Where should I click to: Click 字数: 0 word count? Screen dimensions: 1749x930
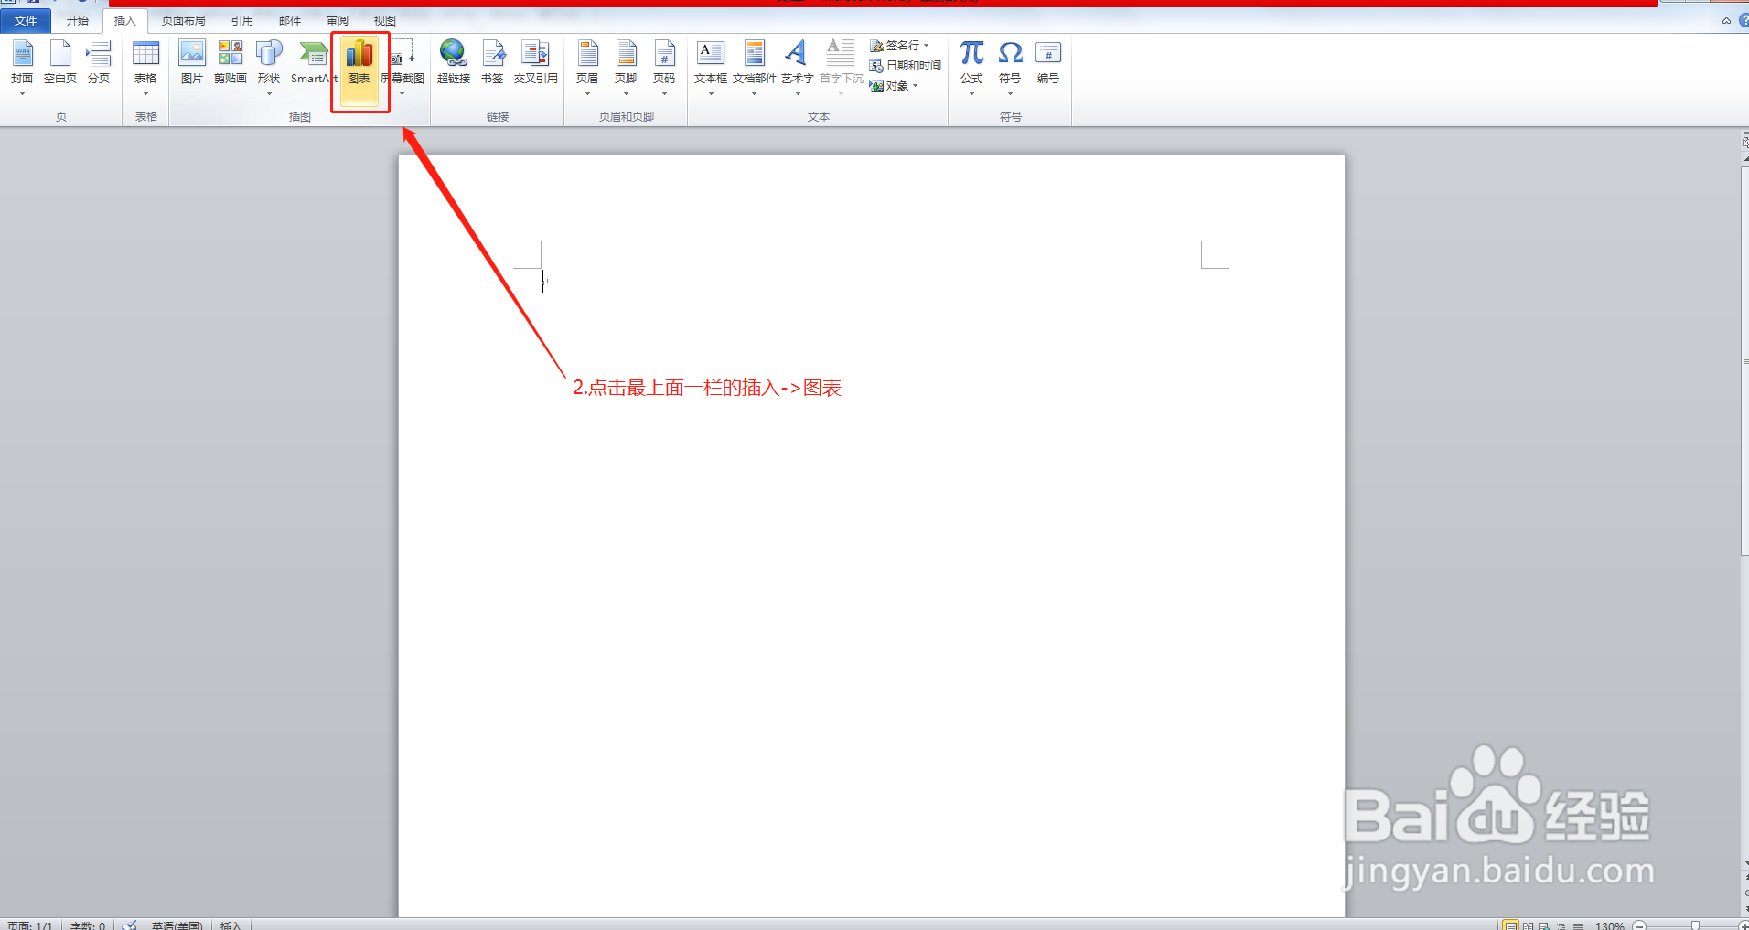(88, 925)
